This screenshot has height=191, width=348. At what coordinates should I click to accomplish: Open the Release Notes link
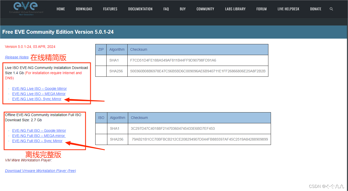pos(17,57)
